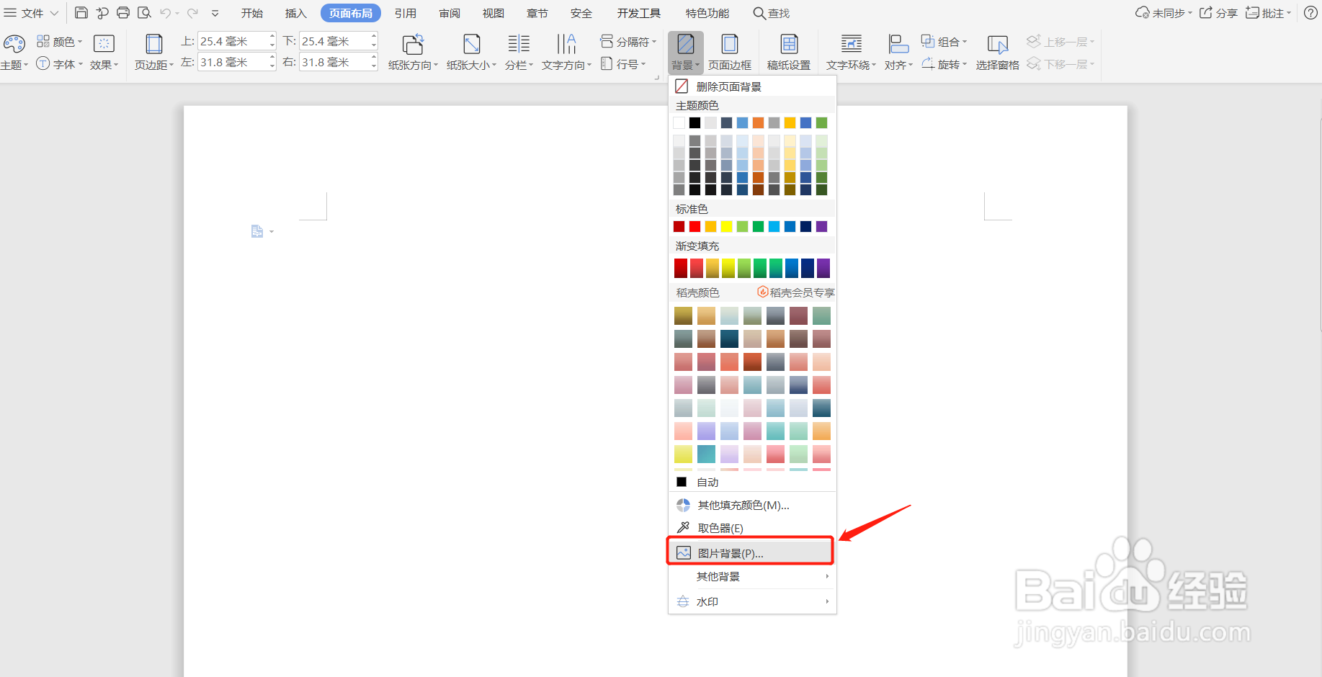Open the 字体 theme font dropdown
The width and height of the screenshot is (1322, 677).
point(61,64)
